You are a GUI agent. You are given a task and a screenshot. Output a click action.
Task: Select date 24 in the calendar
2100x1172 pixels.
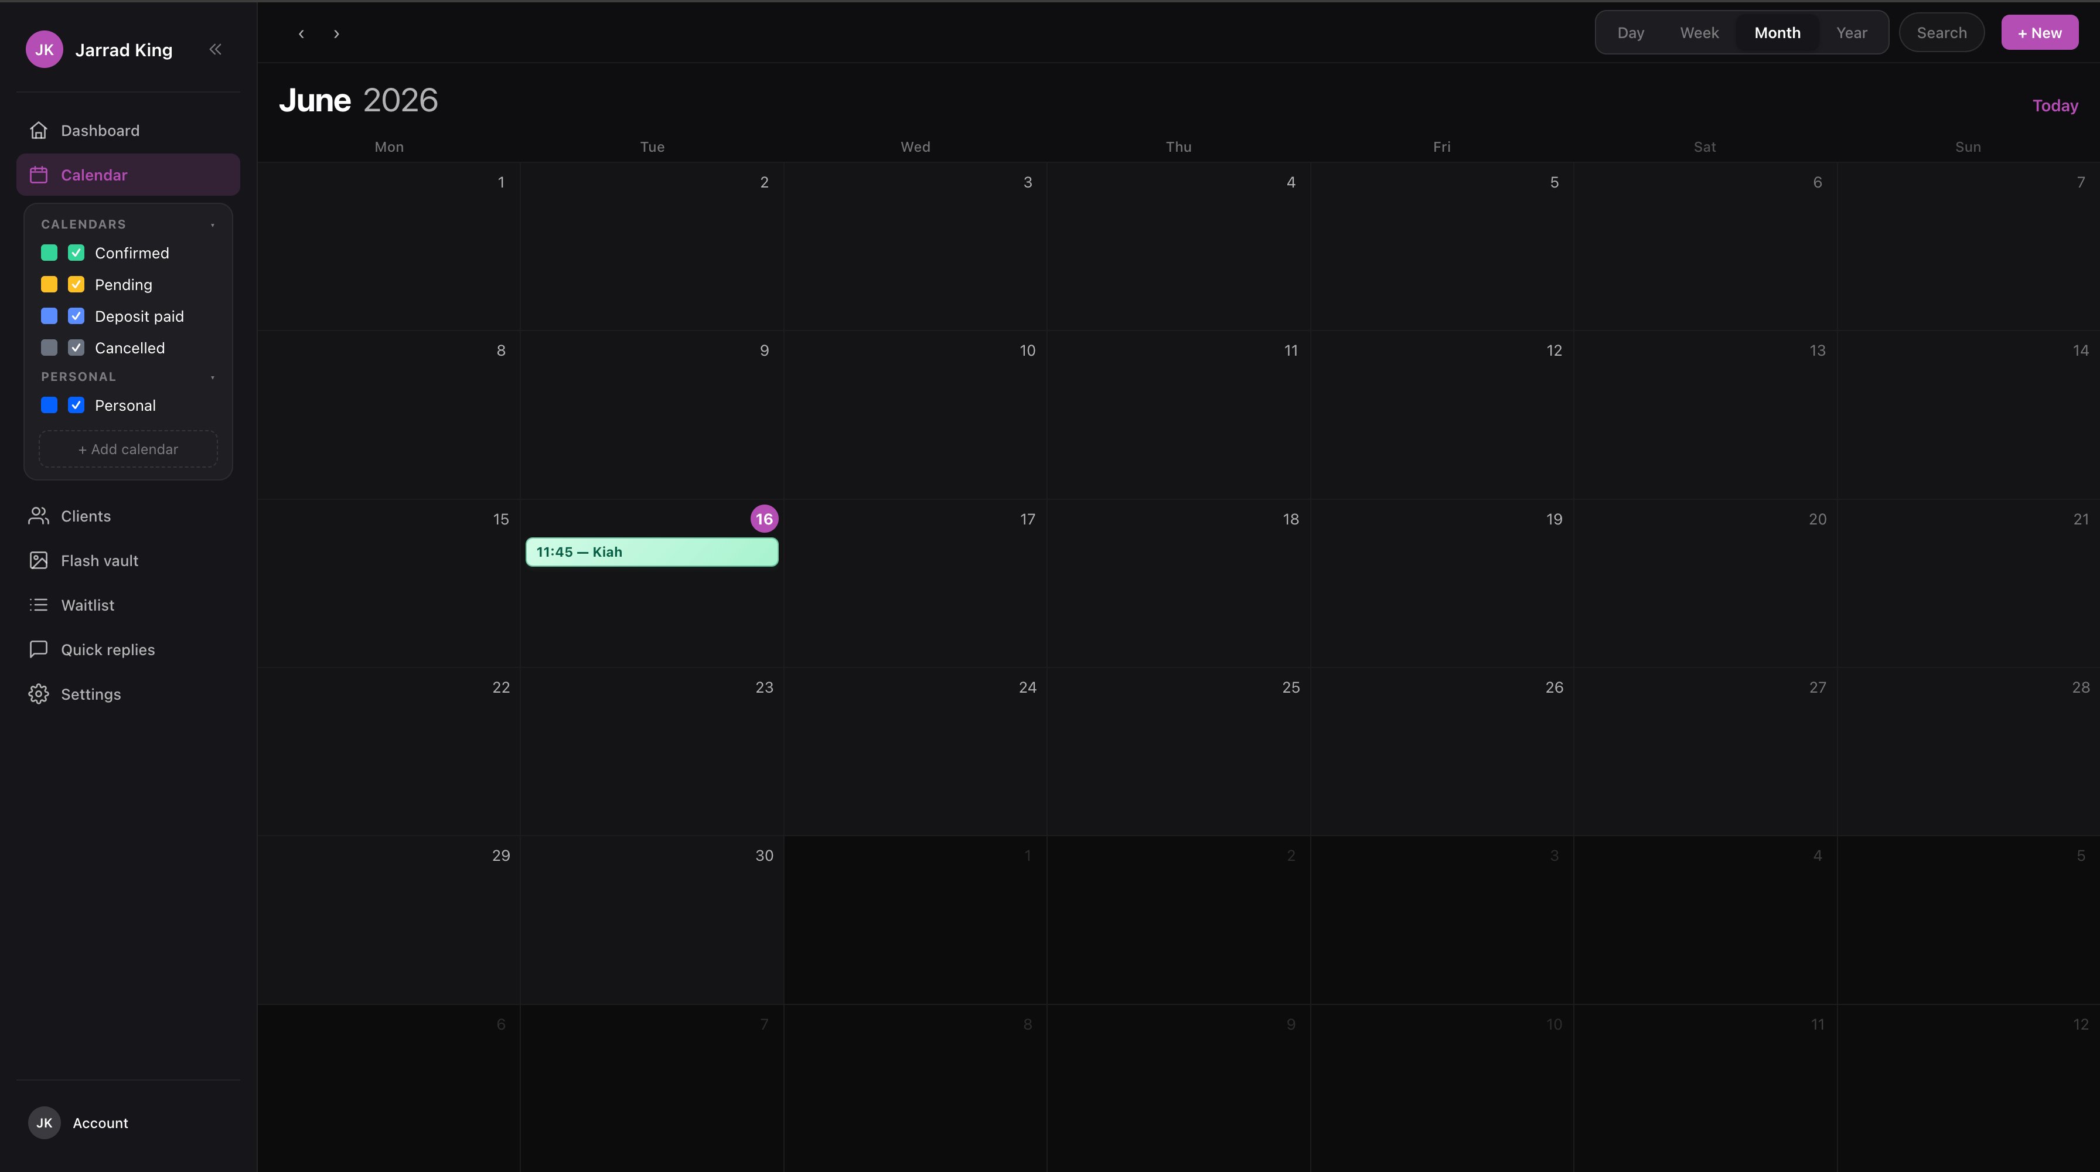click(x=915, y=751)
